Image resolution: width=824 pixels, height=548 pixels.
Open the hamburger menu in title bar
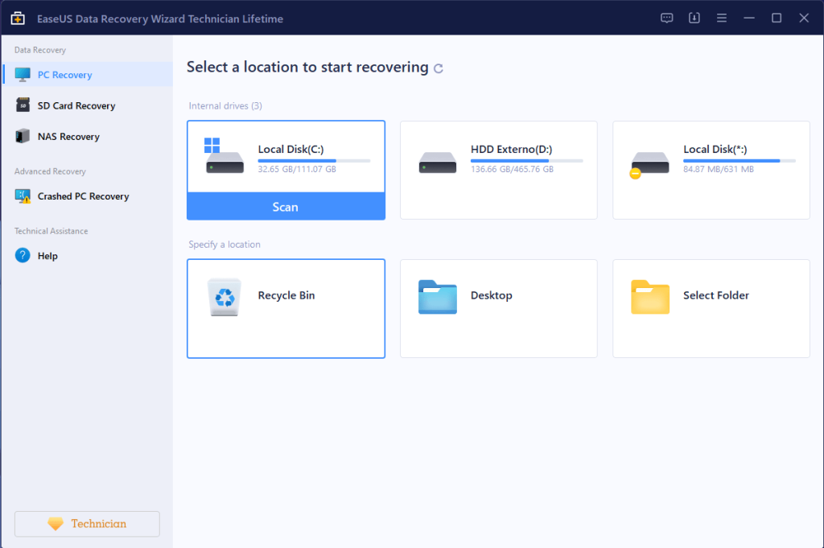click(x=722, y=18)
